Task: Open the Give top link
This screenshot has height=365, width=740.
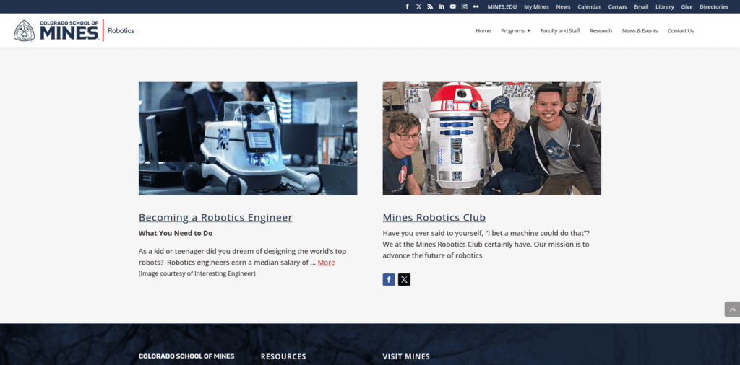Action: (687, 6)
